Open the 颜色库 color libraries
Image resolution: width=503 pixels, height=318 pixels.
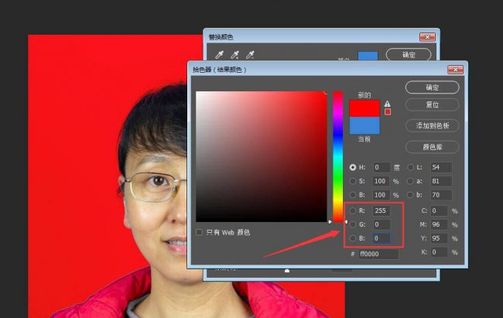click(x=432, y=147)
